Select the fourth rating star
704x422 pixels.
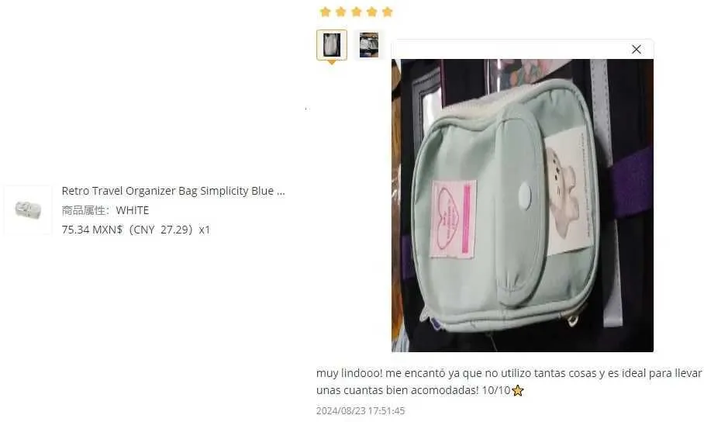(x=371, y=12)
